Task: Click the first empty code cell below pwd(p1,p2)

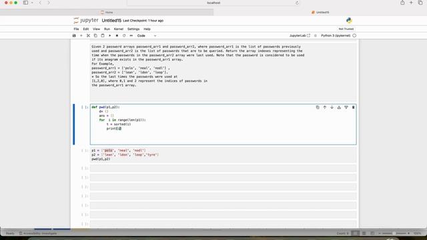Action: [x=223, y=168]
